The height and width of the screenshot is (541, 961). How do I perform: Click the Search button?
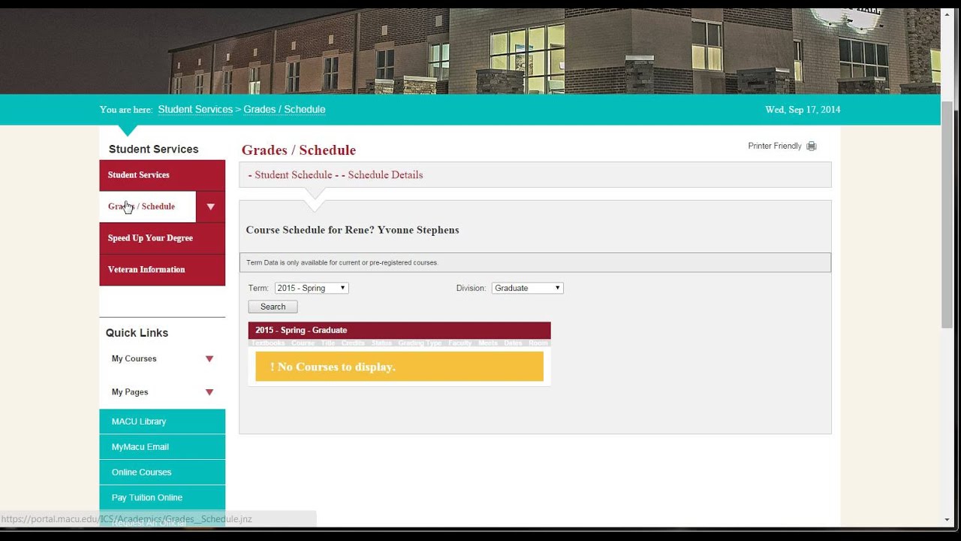tap(273, 307)
